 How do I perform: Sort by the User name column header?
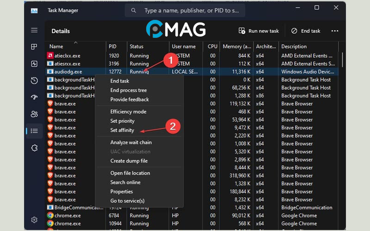point(186,47)
